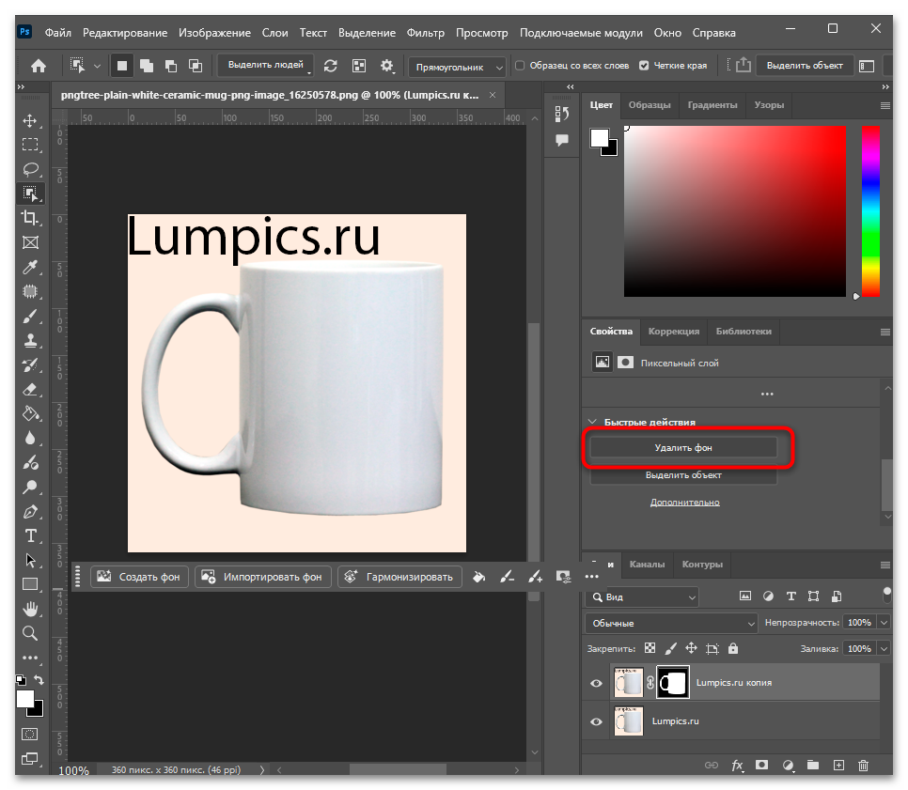
Task: Select the layer mask thumbnail of Lumpics.ru копия
Action: coord(672,683)
